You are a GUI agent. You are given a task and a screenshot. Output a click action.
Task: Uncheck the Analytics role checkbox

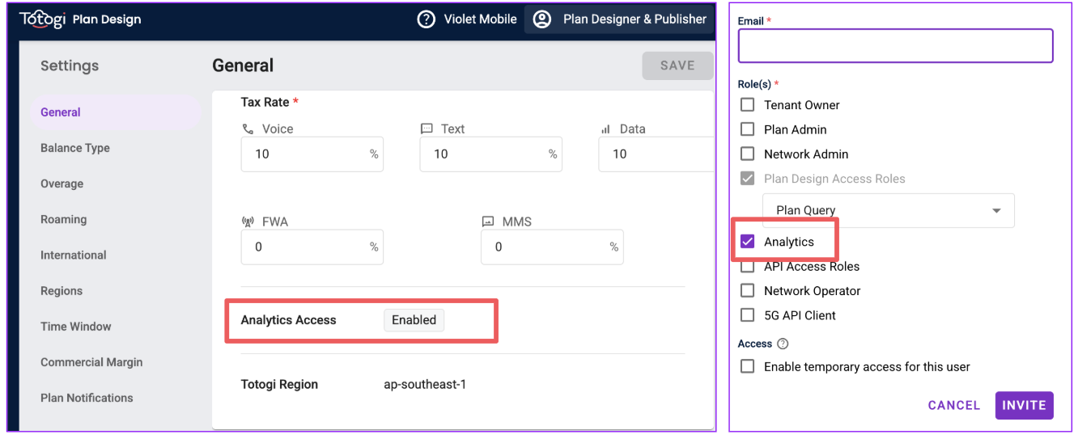pyautogui.click(x=748, y=242)
